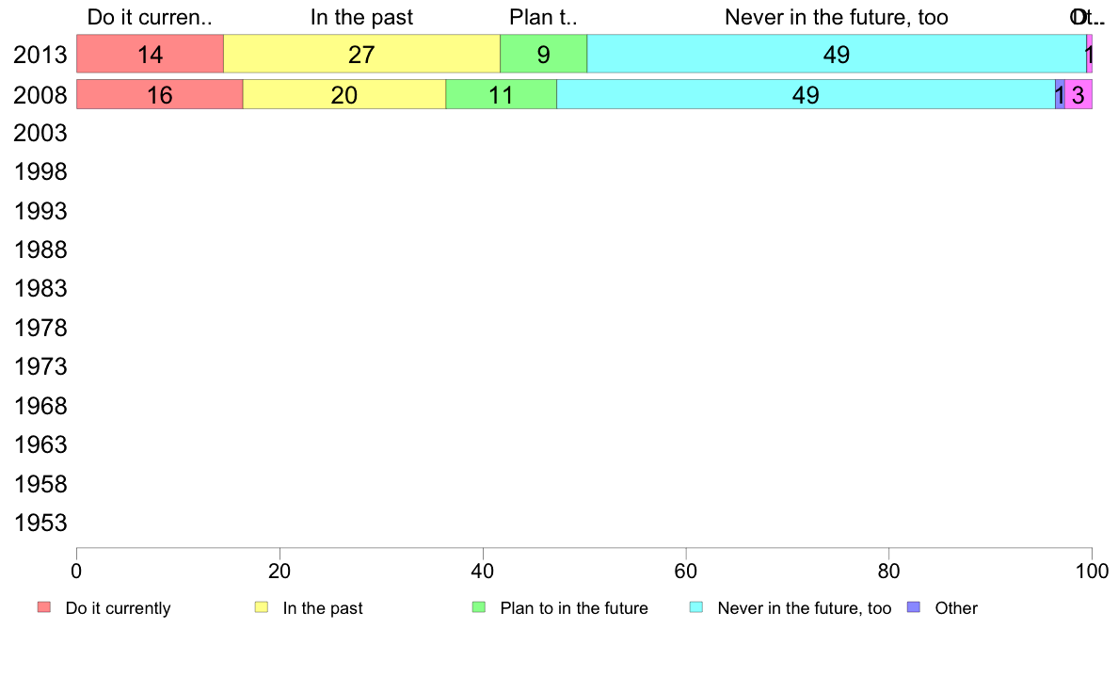Click the yellow In the past legend swatch

click(x=262, y=607)
